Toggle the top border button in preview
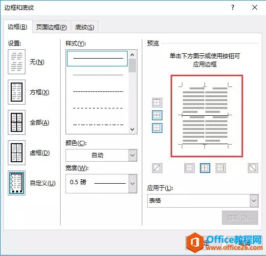Viewport: 266px width, 256px height. click(157, 103)
